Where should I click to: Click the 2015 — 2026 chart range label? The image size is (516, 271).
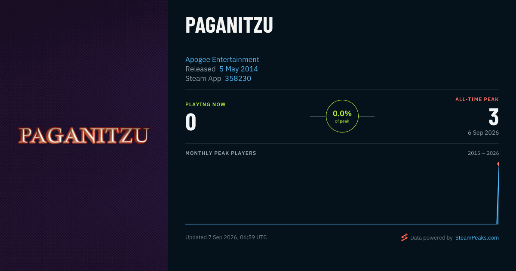click(x=483, y=153)
